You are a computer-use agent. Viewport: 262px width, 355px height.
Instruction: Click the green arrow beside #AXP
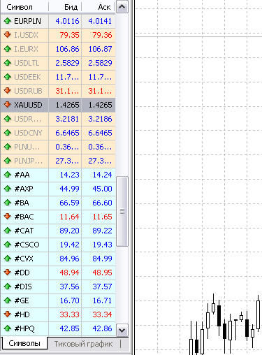tap(8, 189)
